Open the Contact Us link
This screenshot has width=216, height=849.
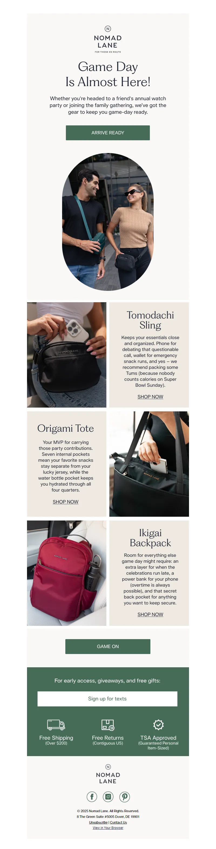click(118, 823)
